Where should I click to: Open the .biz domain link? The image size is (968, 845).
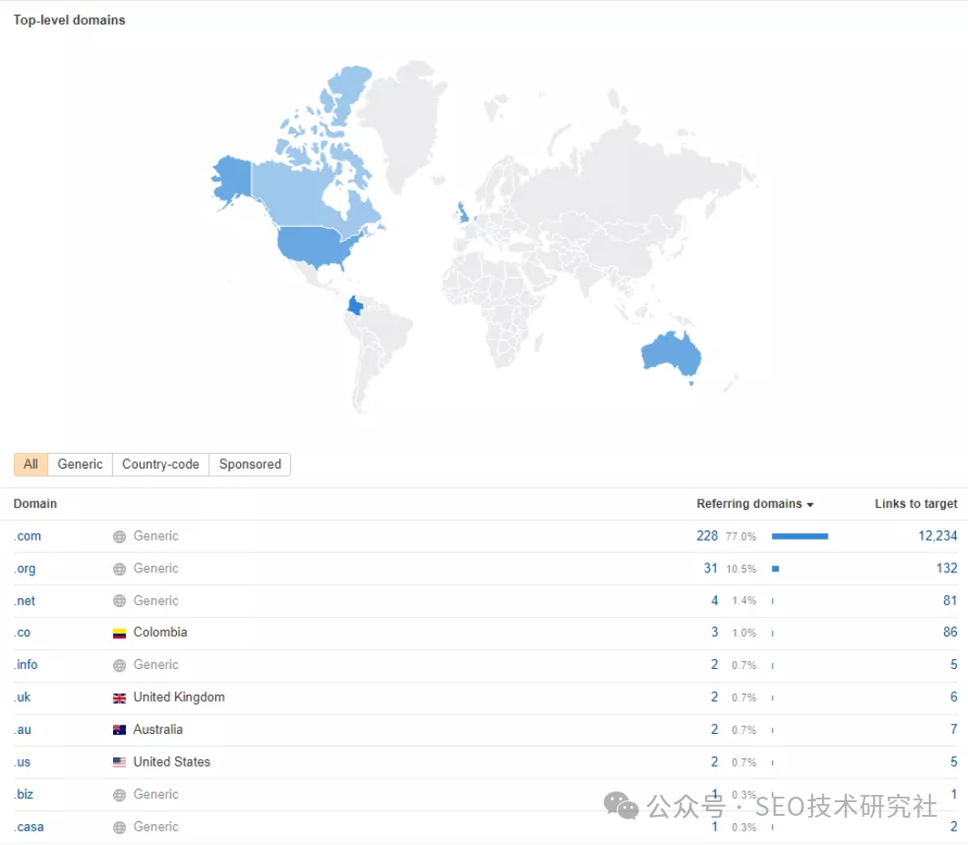pyautogui.click(x=24, y=795)
